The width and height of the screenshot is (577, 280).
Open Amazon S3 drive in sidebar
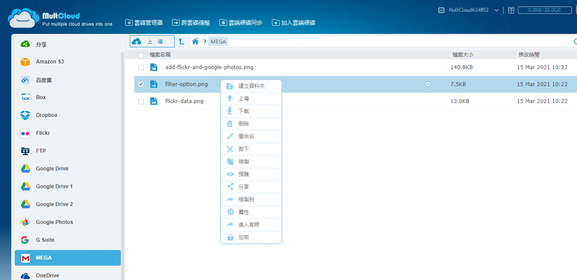click(x=68, y=62)
